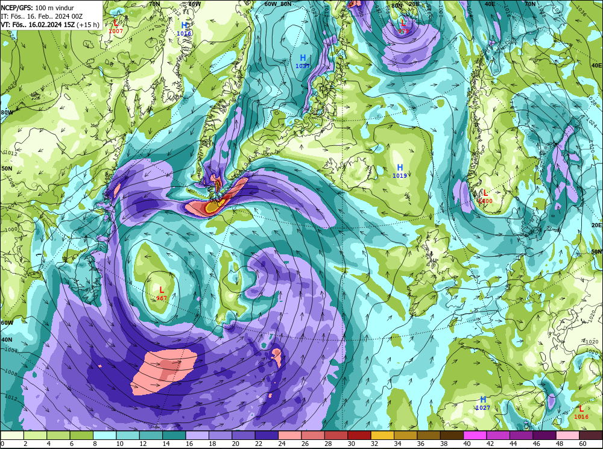This screenshot has width=603, height=449.
Task: Click the light cyan 8–10 legend swatch
Action: tap(105, 435)
